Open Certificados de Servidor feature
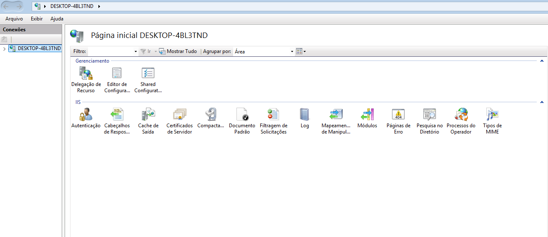The width and height of the screenshot is (548, 237). click(179, 121)
